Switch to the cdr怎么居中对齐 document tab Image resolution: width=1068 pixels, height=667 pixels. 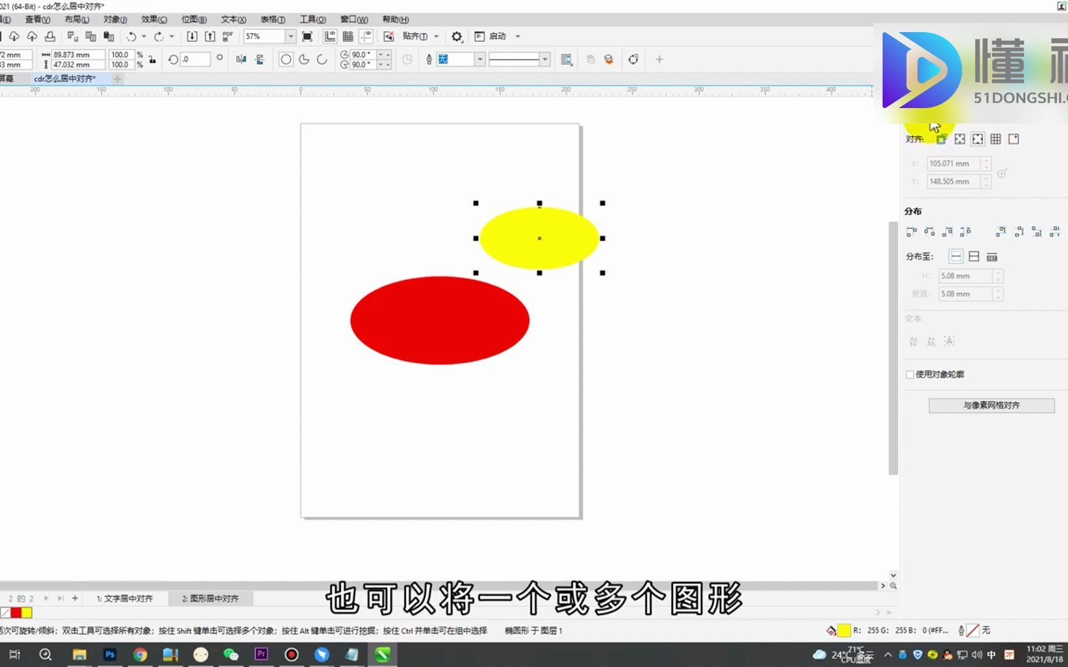point(65,78)
